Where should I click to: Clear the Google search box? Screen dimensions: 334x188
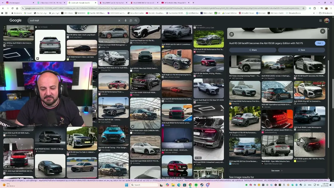pyautogui.click(x=119, y=20)
